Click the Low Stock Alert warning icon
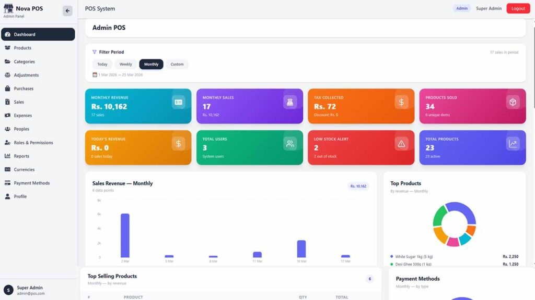This screenshot has width=535, height=300. 401,144
